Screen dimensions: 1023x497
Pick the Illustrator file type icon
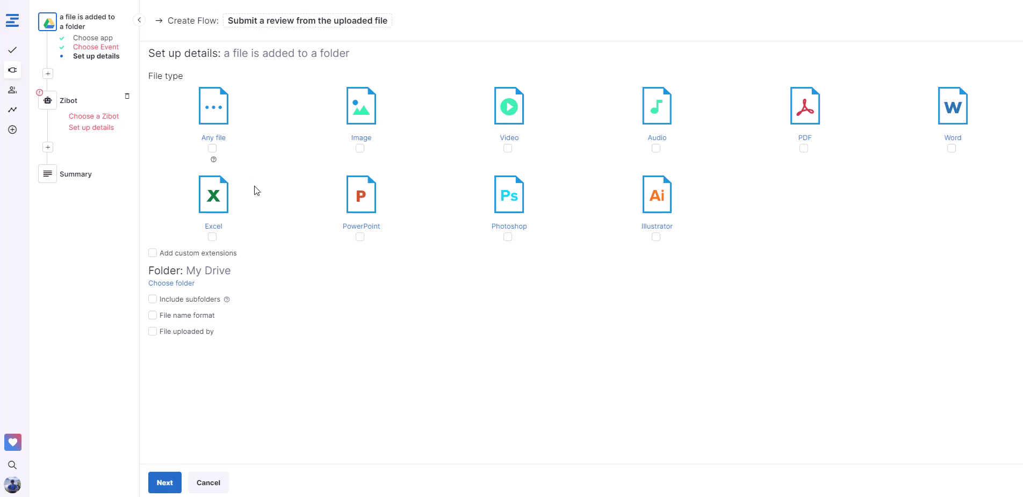point(657,195)
